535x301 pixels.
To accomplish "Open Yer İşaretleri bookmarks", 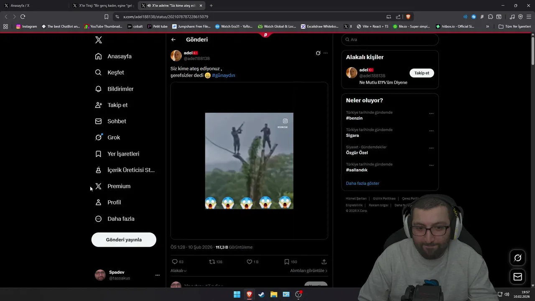I will (117, 154).
